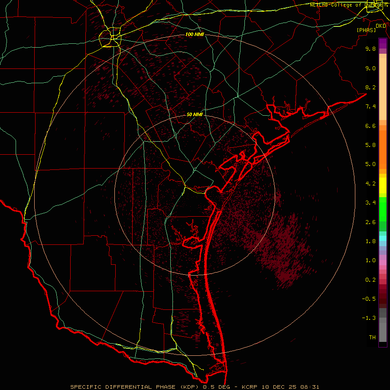390x390 pixels.
Task: Select the yellow segment of the color bar
Action: click(383, 185)
